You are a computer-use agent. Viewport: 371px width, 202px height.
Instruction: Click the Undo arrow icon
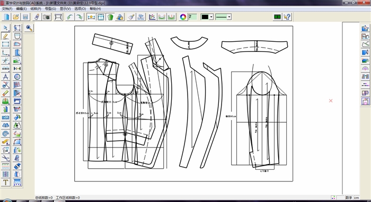(70, 17)
